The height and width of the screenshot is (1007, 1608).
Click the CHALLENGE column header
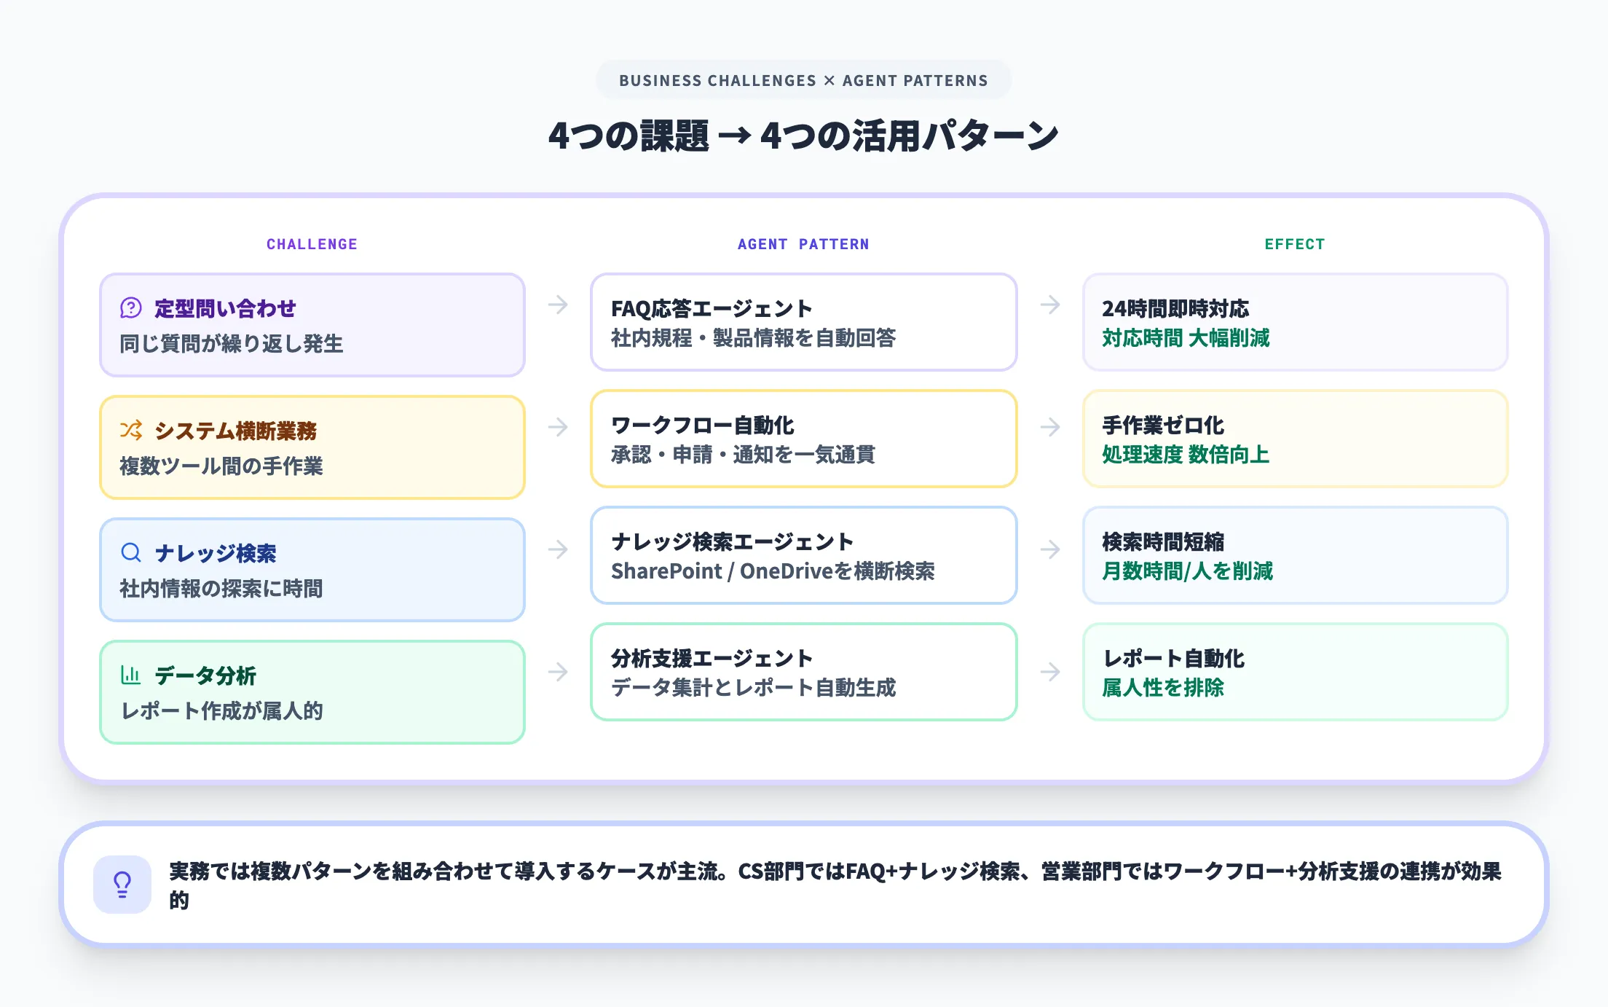pos(312,244)
